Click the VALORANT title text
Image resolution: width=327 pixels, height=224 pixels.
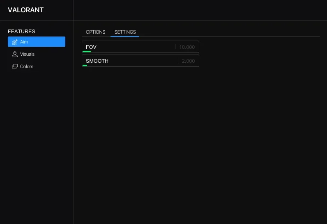point(25,10)
